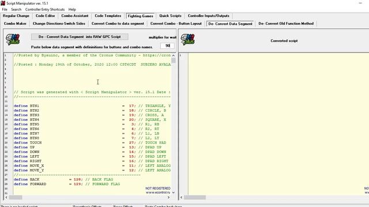Open the Help menu
369x207 pixels.
pos(72,9)
